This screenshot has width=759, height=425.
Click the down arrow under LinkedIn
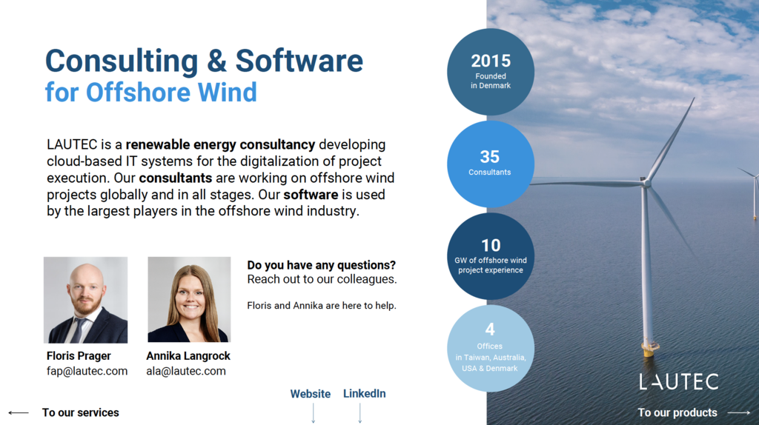(x=360, y=412)
